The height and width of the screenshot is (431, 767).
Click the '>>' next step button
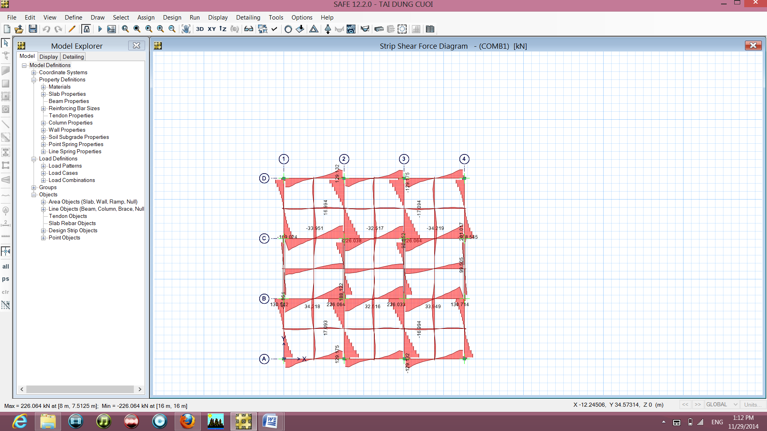697,405
